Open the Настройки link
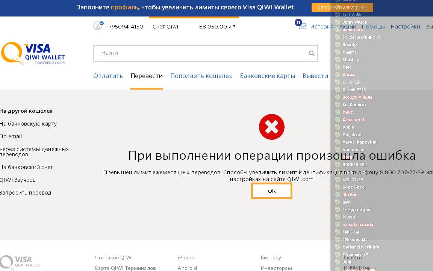433x271 pixels. click(406, 27)
